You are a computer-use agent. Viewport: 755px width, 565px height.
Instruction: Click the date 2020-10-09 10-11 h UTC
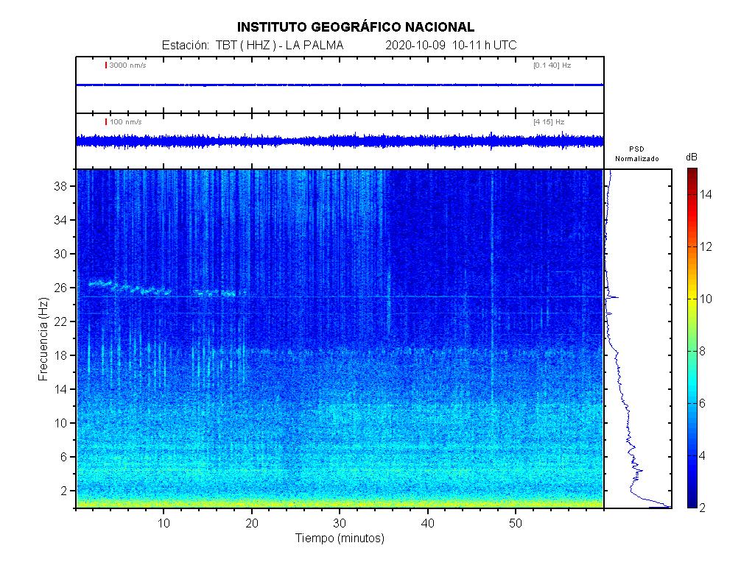[x=451, y=46]
